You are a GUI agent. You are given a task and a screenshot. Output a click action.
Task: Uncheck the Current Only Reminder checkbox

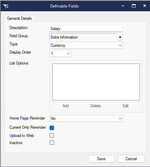52,128
